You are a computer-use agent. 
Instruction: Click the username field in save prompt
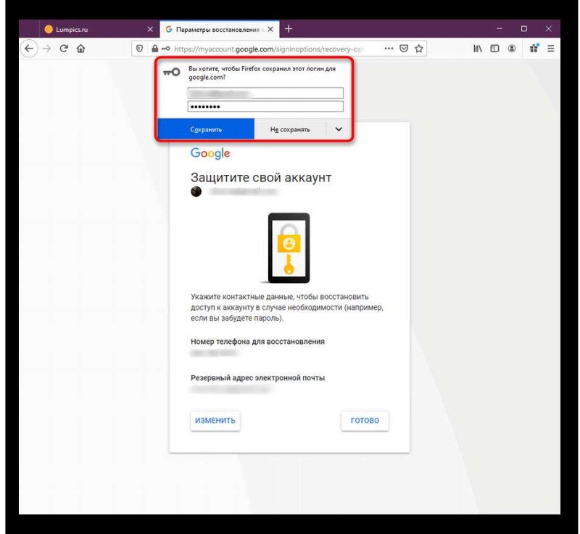click(265, 93)
